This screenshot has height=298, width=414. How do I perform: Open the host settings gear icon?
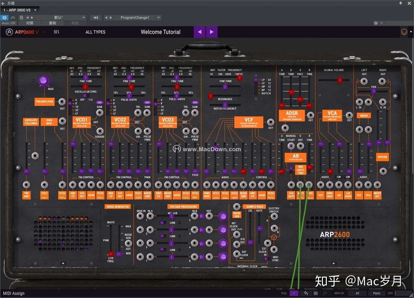click(376, 23)
